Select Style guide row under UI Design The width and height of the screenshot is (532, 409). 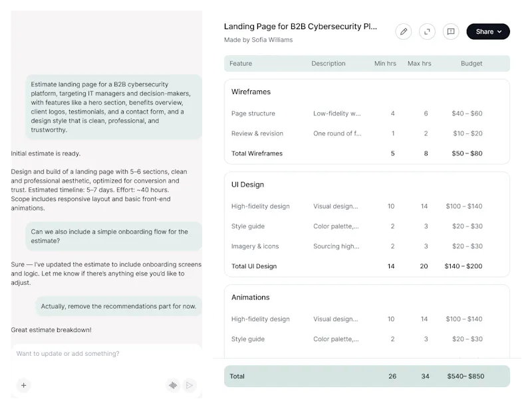pos(367,226)
